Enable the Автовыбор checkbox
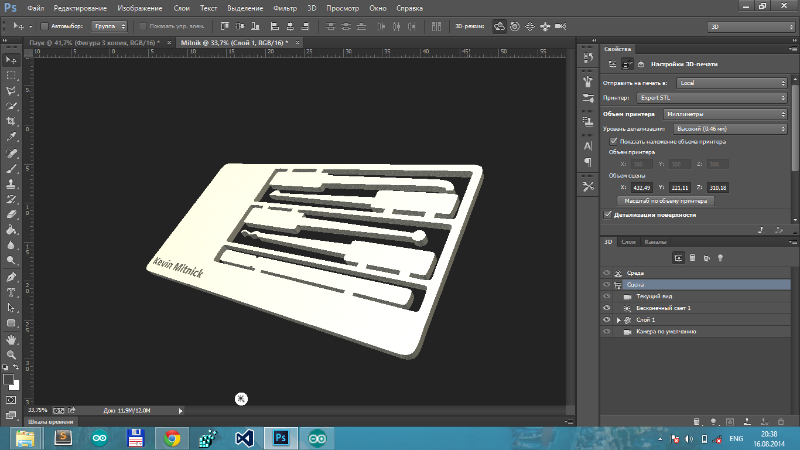The height and width of the screenshot is (450, 800). click(45, 26)
